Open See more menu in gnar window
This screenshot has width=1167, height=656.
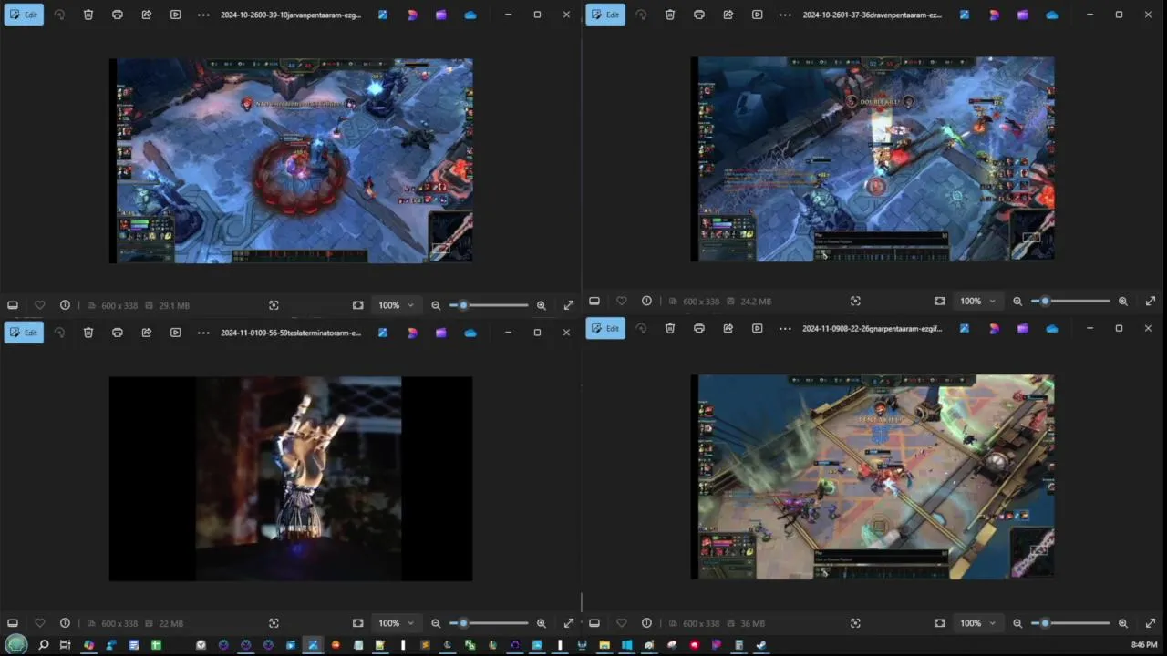tap(785, 328)
